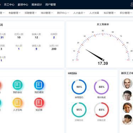Viewport: 133px width, 133px height.
Task: Click the 员工离职率 gauge value 17.39
Action: click(x=103, y=63)
